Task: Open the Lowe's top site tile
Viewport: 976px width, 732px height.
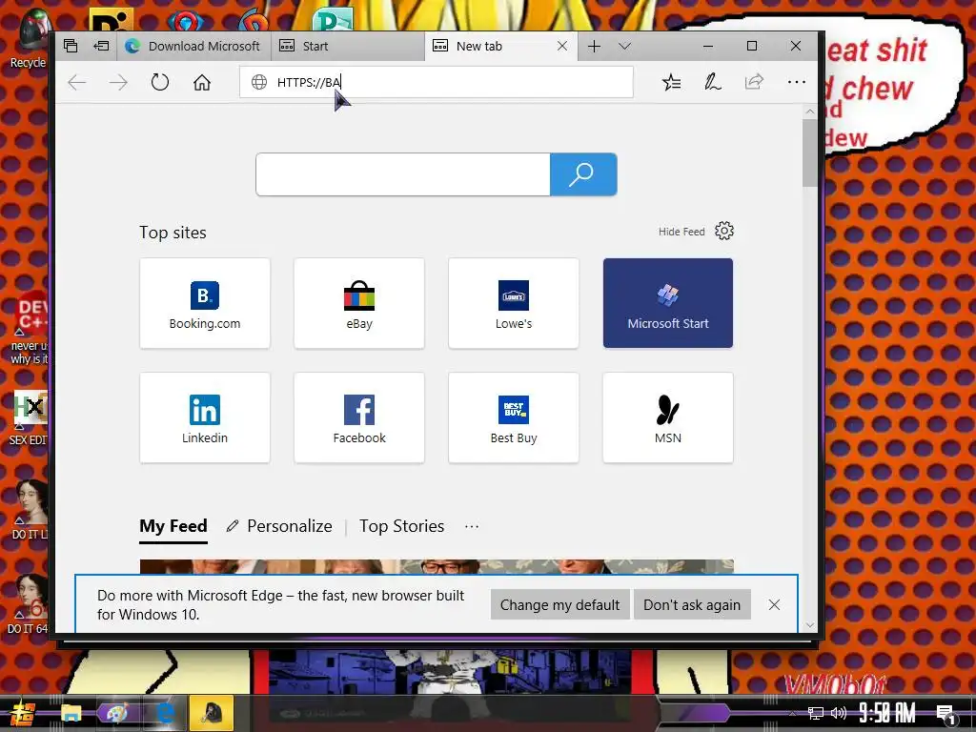Action: click(x=514, y=303)
